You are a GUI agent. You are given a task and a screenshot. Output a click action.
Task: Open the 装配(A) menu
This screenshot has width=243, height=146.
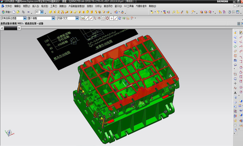click(x=63, y=6)
